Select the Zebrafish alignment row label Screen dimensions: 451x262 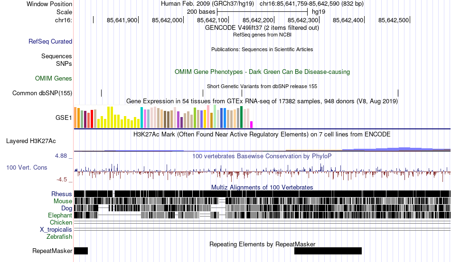59,237
